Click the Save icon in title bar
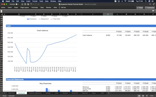Screen dimensions: 156x97 click(25, 4)
